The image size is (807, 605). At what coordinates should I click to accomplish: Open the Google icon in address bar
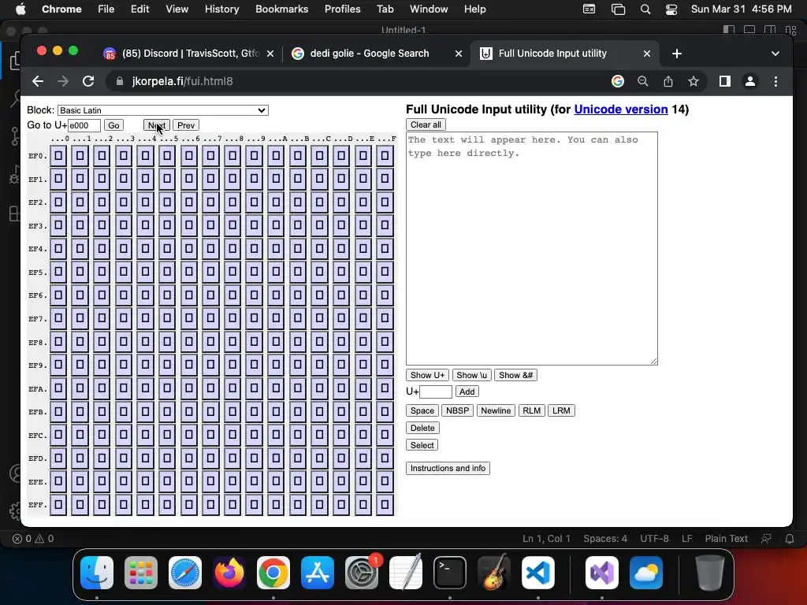(618, 81)
